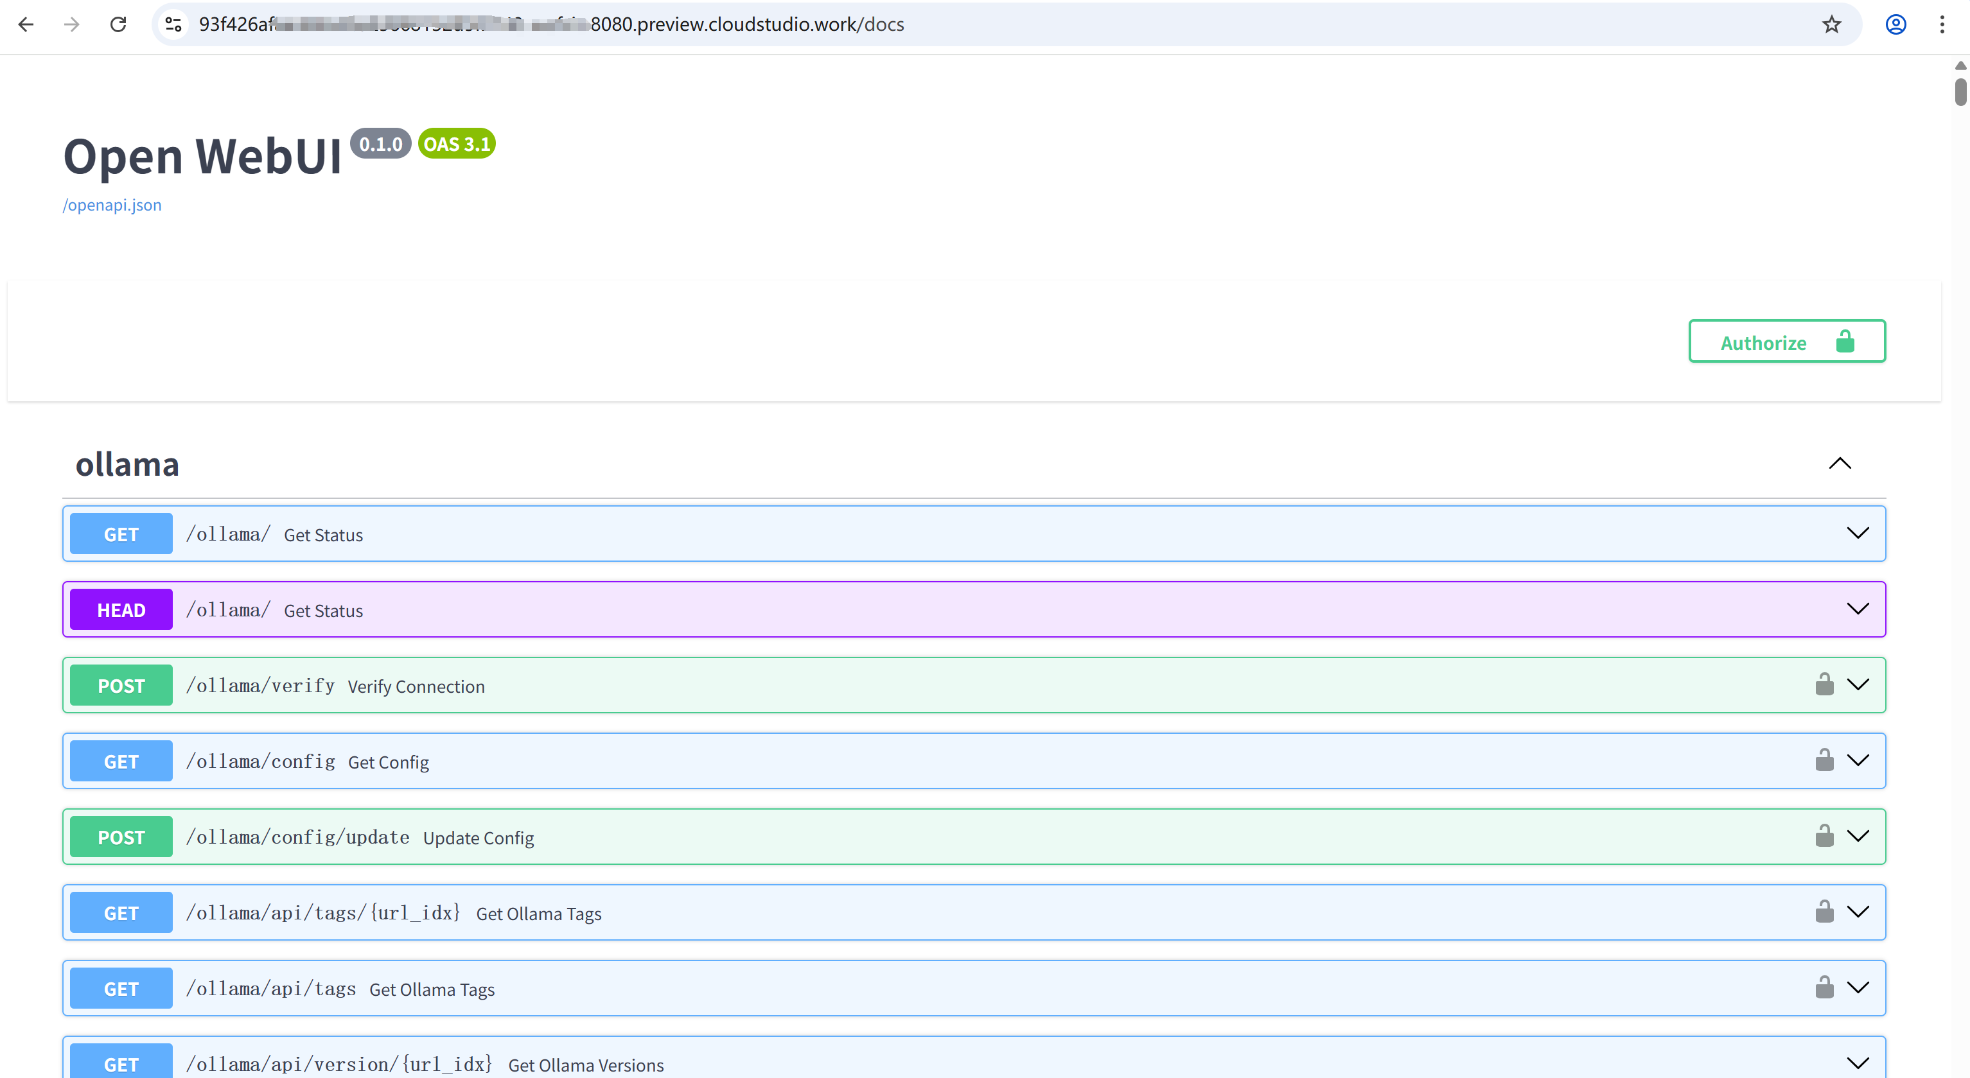The height and width of the screenshot is (1078, 1970).
Task: Reload the page with refresh icon
Action: pyautogui.click(x=118, y=24)
